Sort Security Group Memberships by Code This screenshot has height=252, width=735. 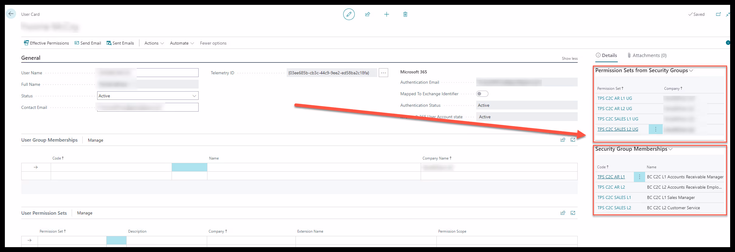pyautogui.click(x=603, y=167)
